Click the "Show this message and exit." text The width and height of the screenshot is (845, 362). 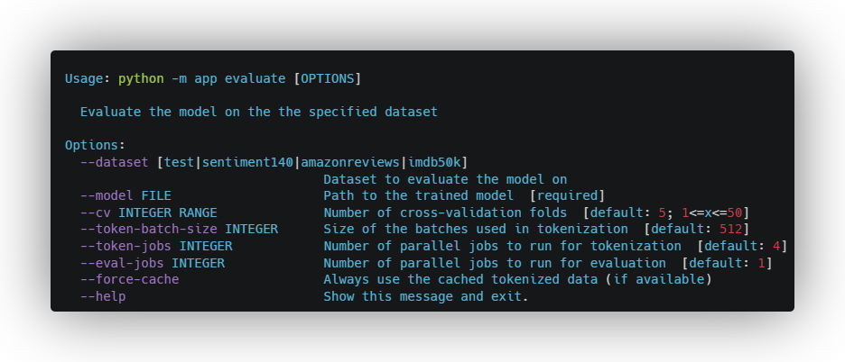(x=425, y=296)
